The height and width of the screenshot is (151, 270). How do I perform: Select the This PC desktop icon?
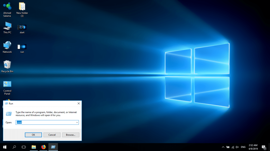(7, 28)
